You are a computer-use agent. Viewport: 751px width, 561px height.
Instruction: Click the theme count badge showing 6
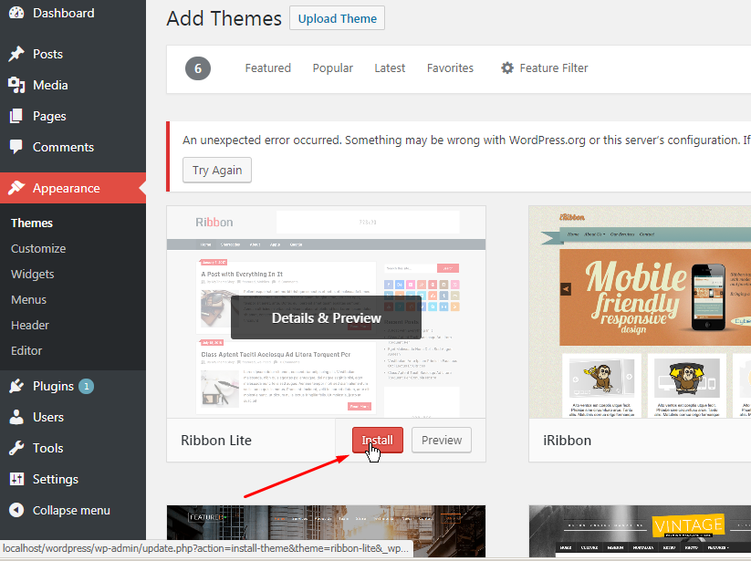(x=198, y=68)
